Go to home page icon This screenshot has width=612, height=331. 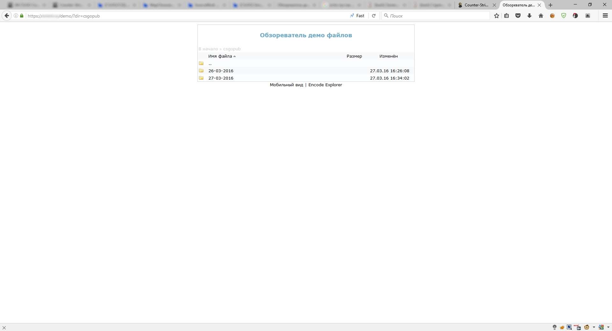coord(541,16)
